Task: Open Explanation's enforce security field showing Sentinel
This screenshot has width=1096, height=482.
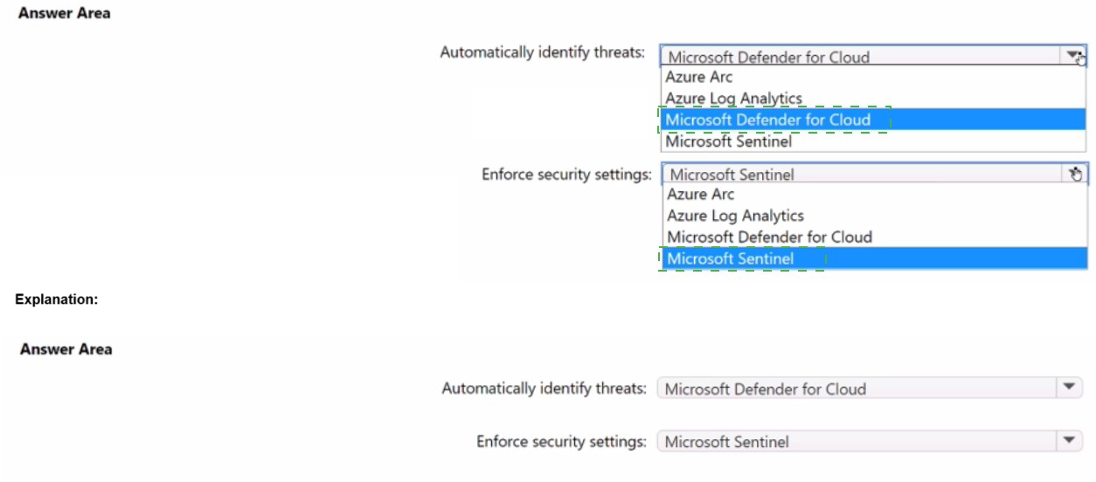Action: 857,442
